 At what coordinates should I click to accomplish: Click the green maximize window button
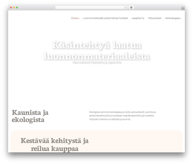pyautogui.click(x=17, y=8)
